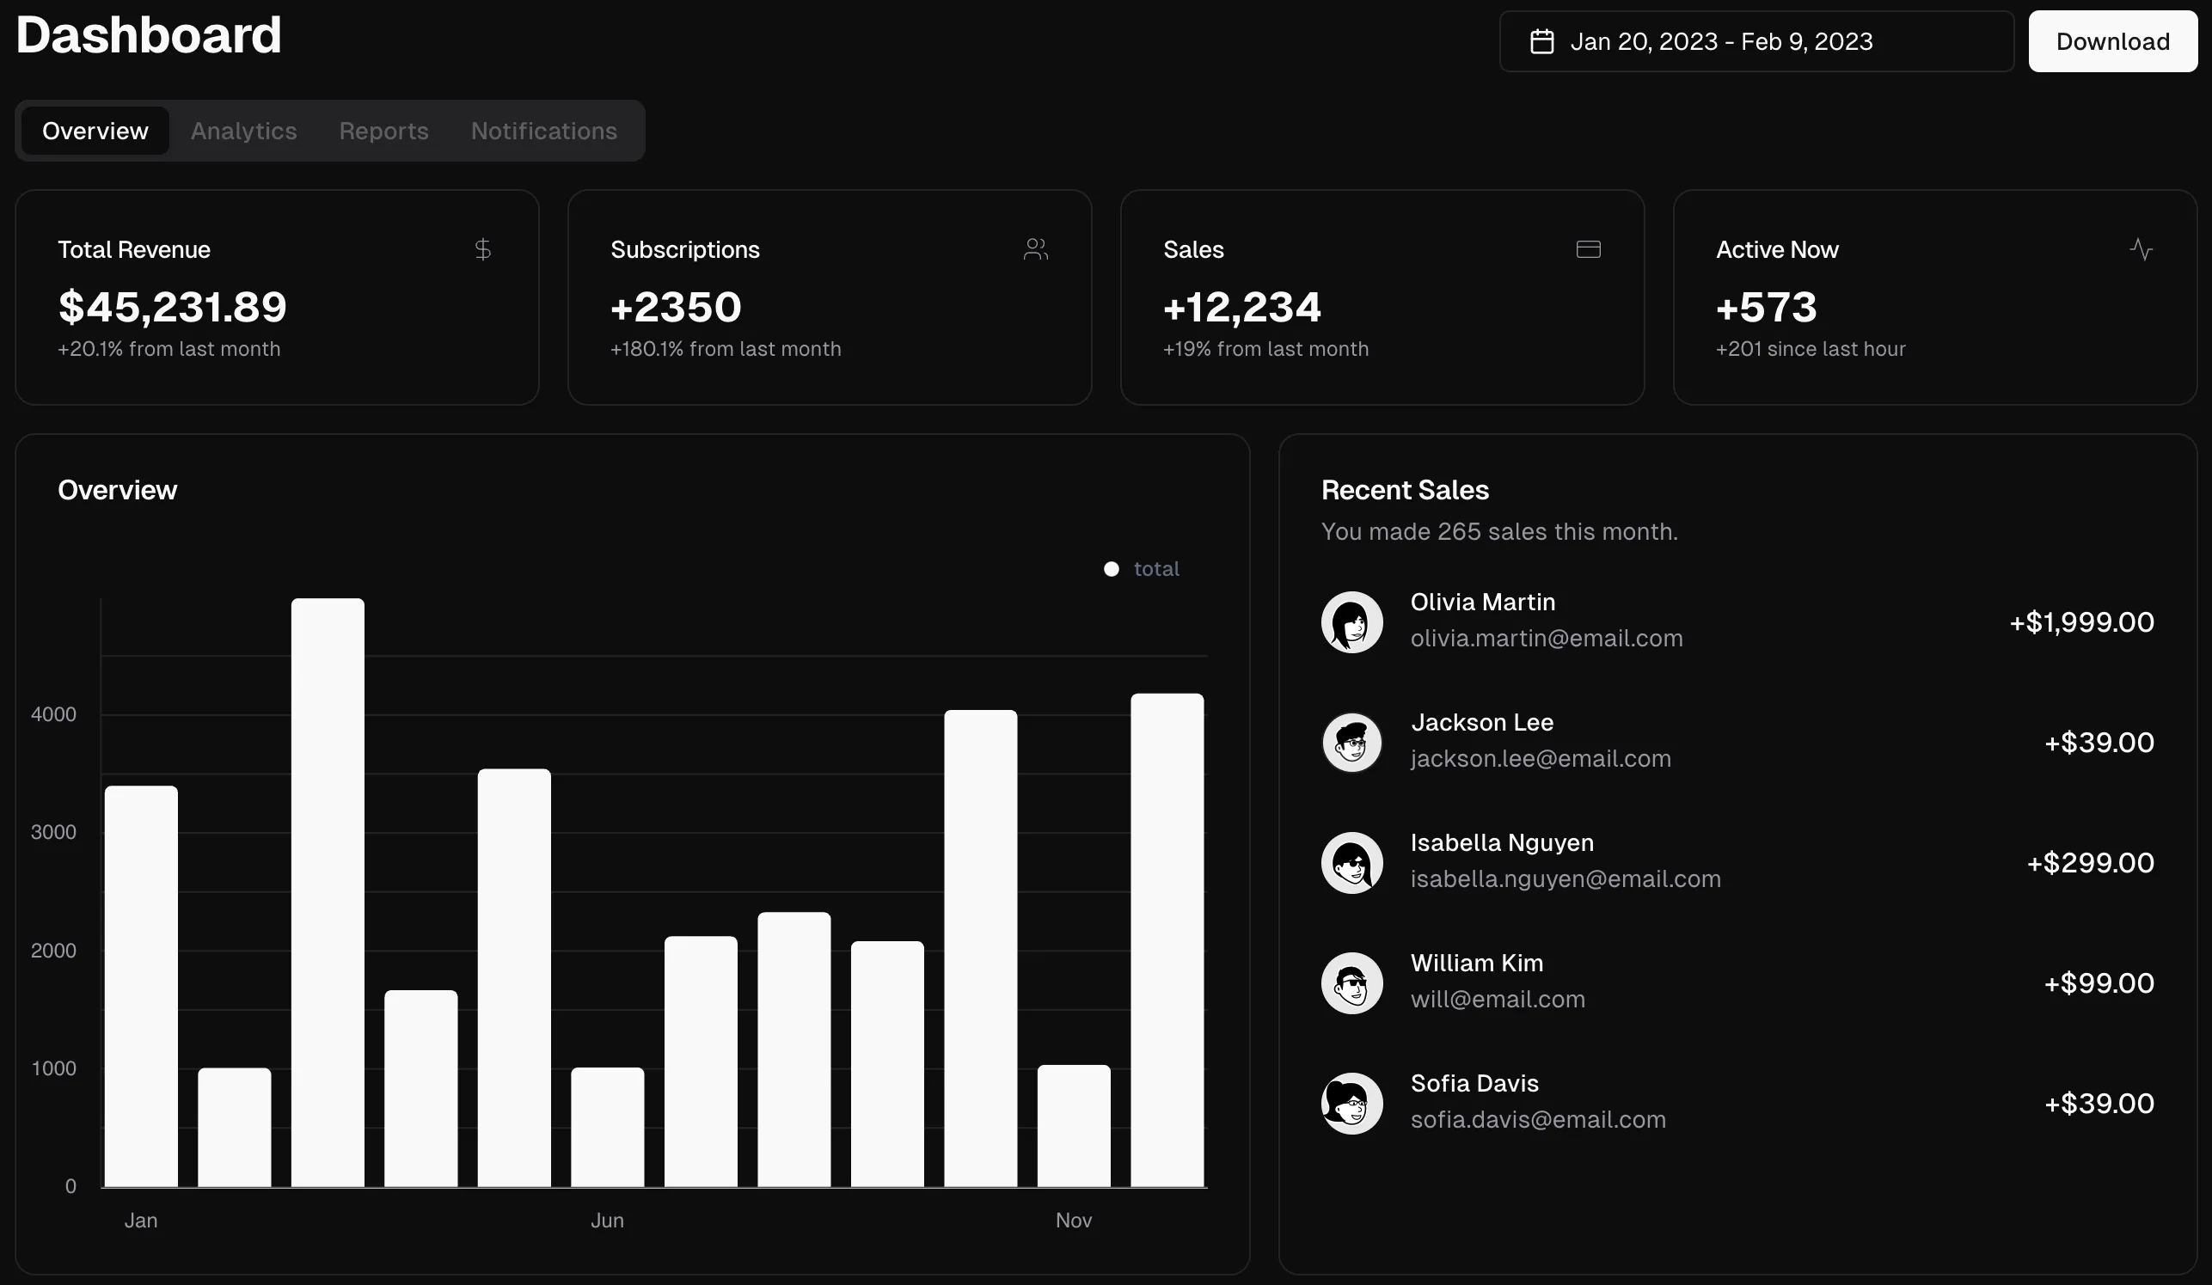This screenshot has height=1285, width=2212.
Task: Click Olivia Martin's avatar
Action: tap(1351, 621)
